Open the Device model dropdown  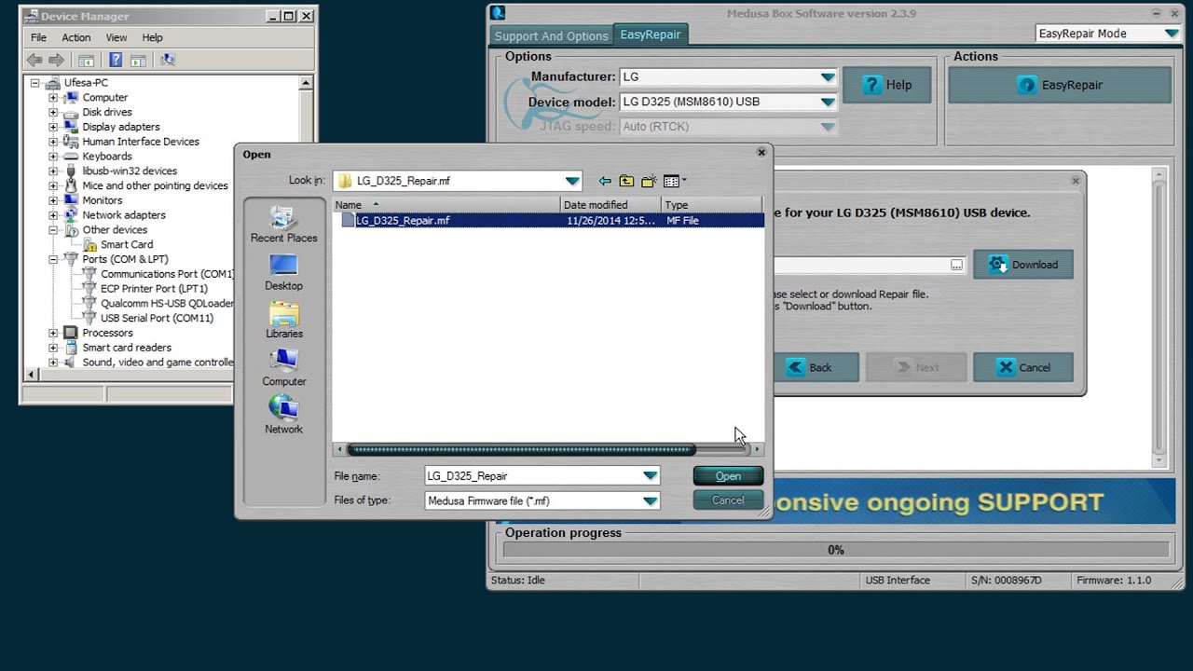tap(828, 102)
